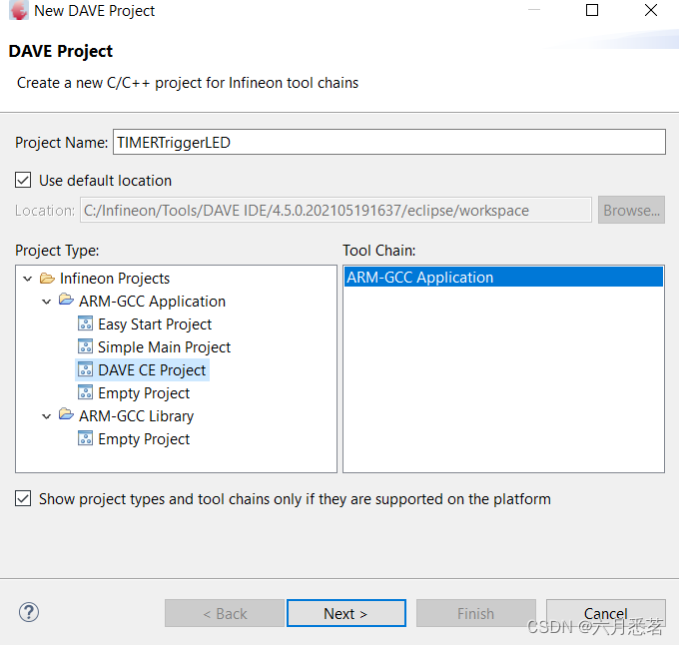Click Empty Project icon under ARM-GCC Application
This screenshot has width=679, height=645.
click(85, 392)
